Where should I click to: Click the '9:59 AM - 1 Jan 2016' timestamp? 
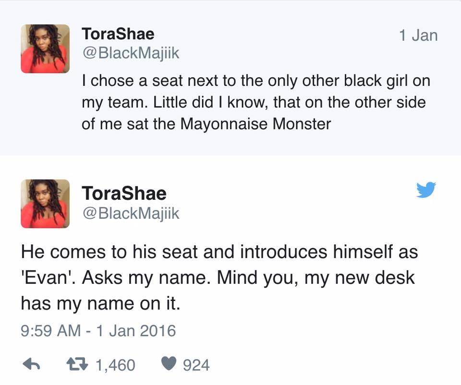(98, 330)
